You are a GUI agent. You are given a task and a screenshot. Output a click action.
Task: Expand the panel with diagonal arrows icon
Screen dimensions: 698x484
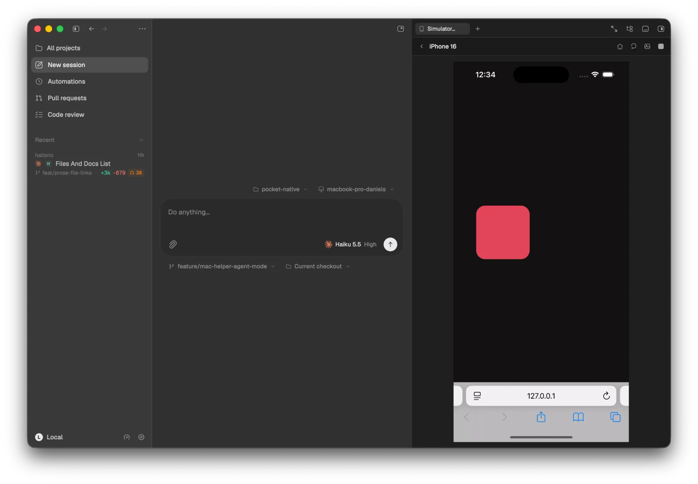614,29
